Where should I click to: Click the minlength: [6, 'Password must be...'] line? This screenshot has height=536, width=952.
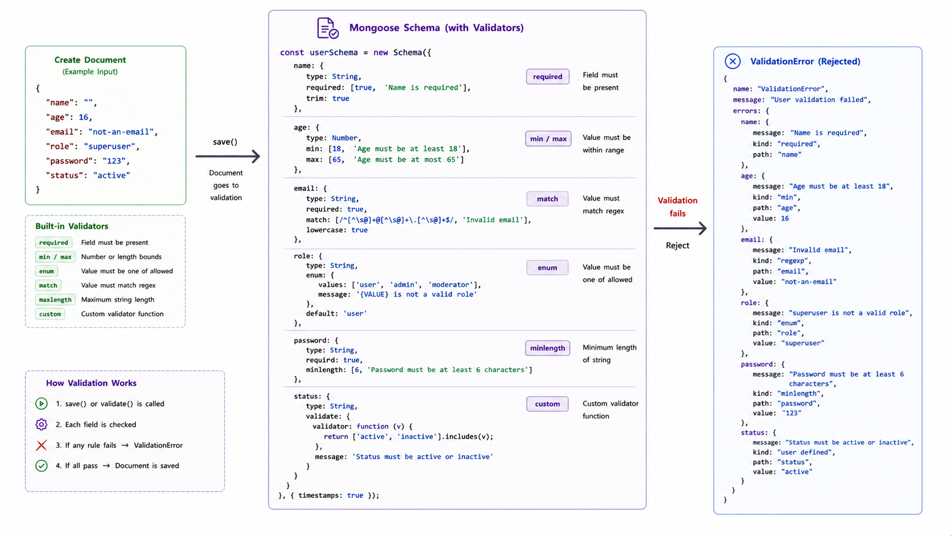pos(419,370)
